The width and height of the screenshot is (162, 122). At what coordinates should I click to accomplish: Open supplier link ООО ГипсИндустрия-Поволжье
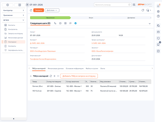click(43, 51)
